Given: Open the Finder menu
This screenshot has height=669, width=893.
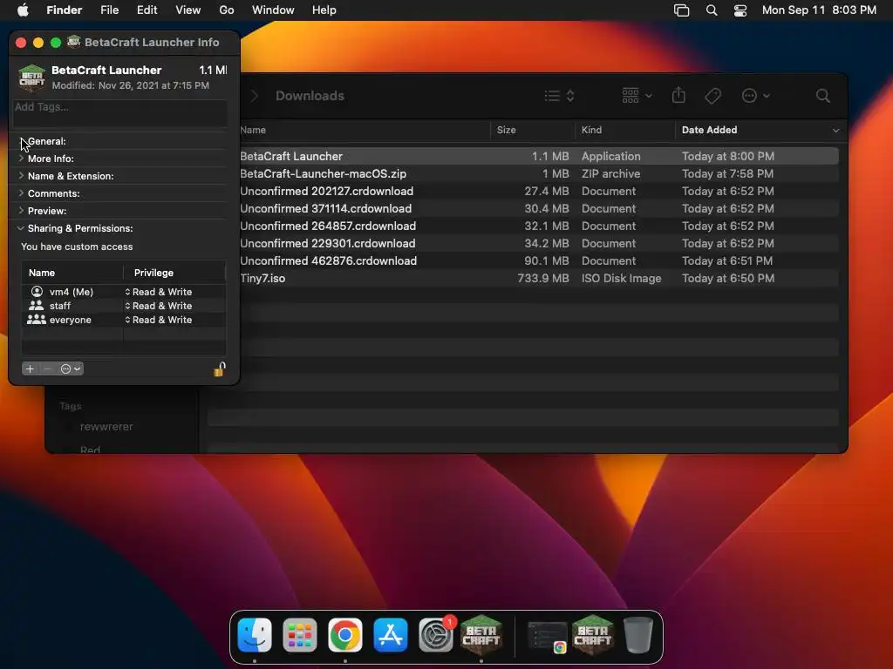Looking at the screenshot, I should (x=64, y=10).
